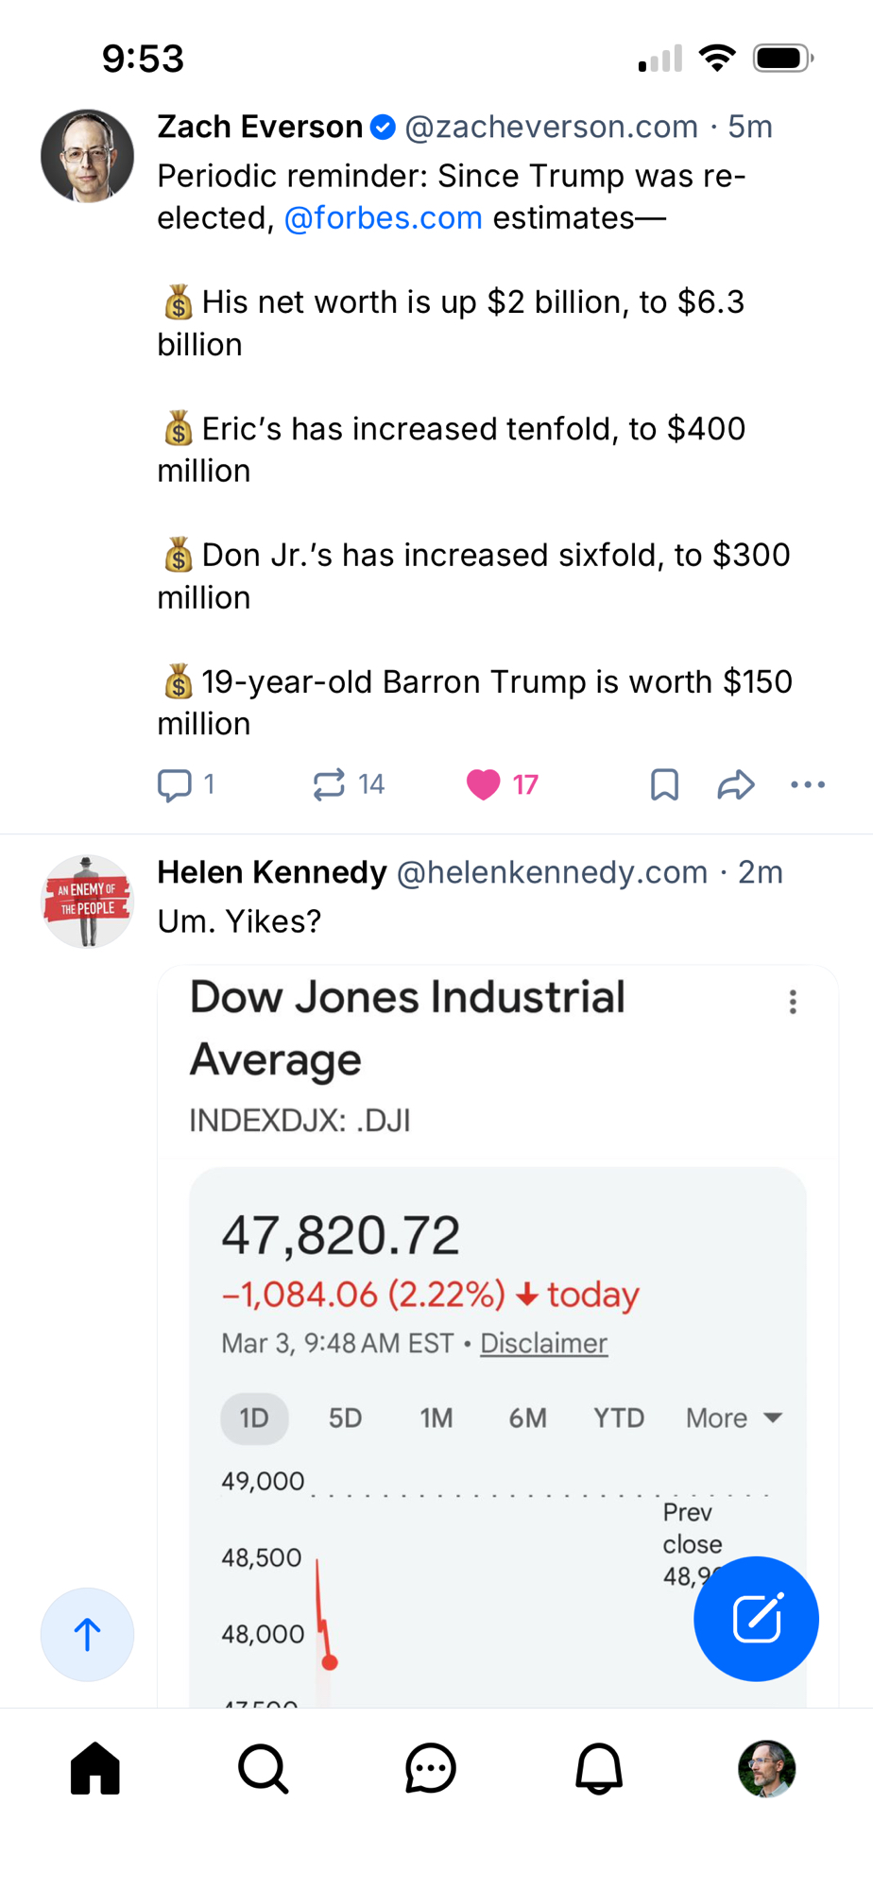The image size is (873, 1890).
Task: Open the three-dot post options menu
Action: tap(808, 784)
